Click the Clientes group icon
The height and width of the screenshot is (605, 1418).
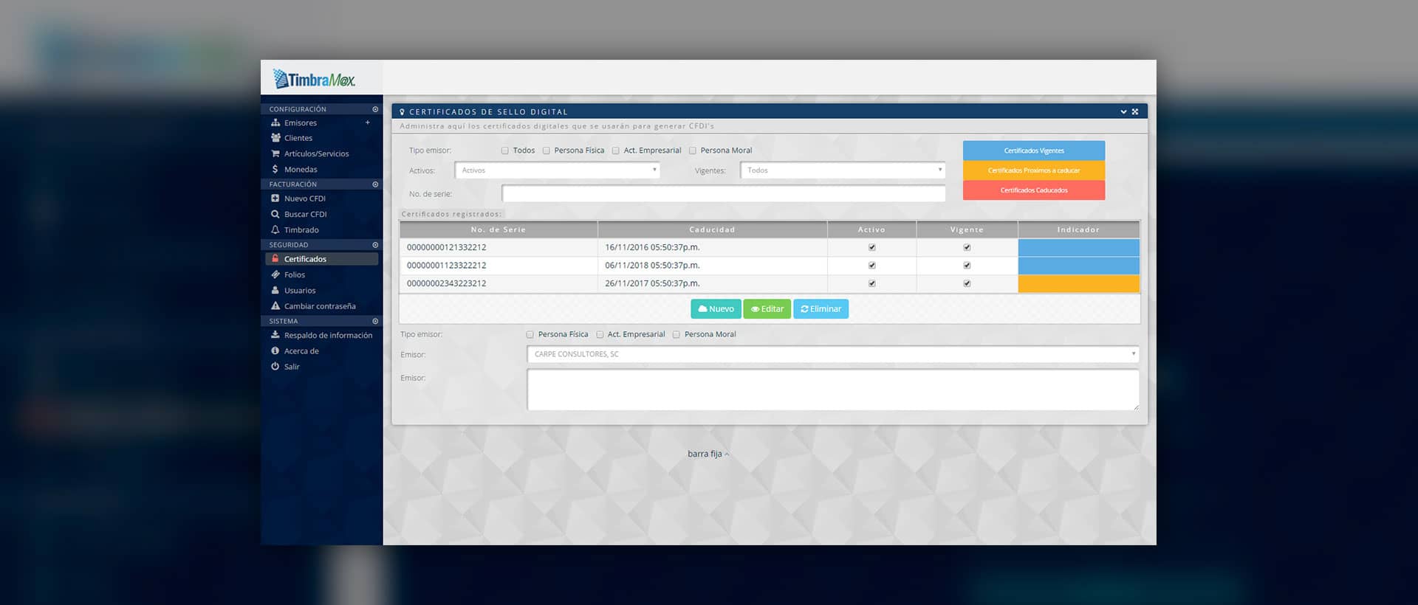(275, 138)
